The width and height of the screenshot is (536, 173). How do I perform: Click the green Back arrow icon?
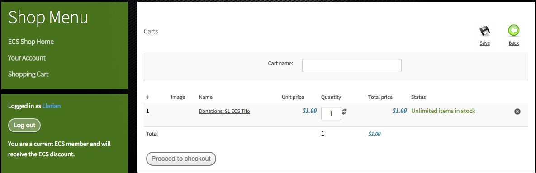pyautogui.click(x=513, y=31)
